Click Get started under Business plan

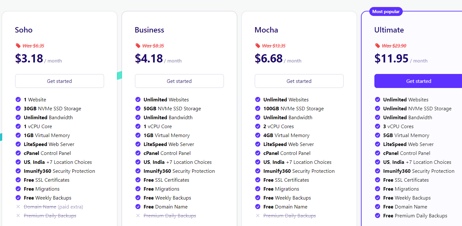point(179,81)
